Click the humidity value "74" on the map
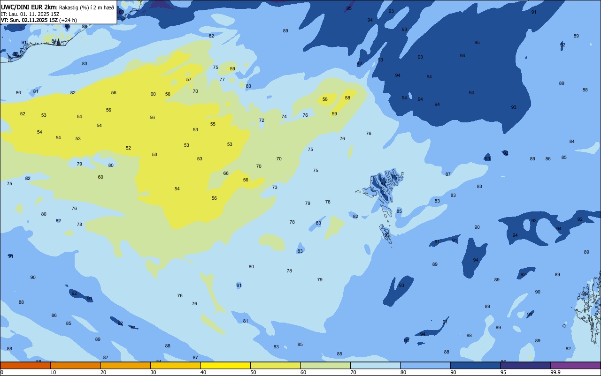The image size is (601, 376). (284, 117)
